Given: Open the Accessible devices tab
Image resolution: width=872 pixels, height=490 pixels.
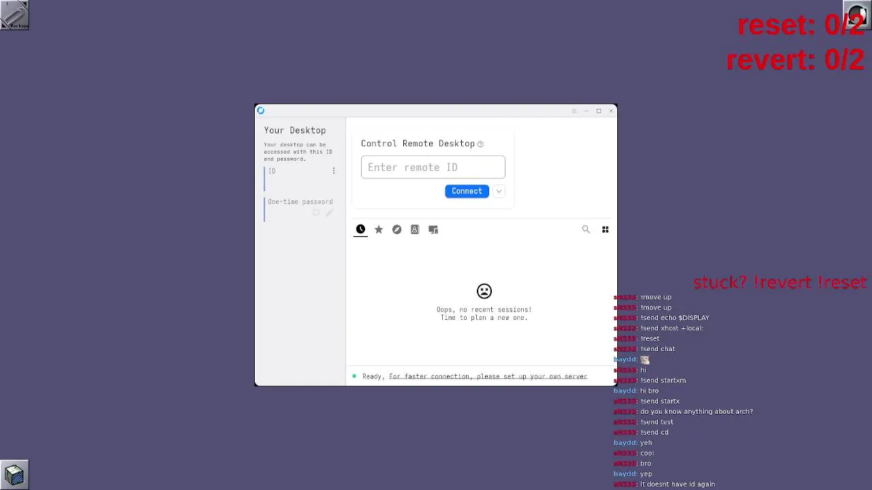Looking at the screenshot, I should point(433,229).
